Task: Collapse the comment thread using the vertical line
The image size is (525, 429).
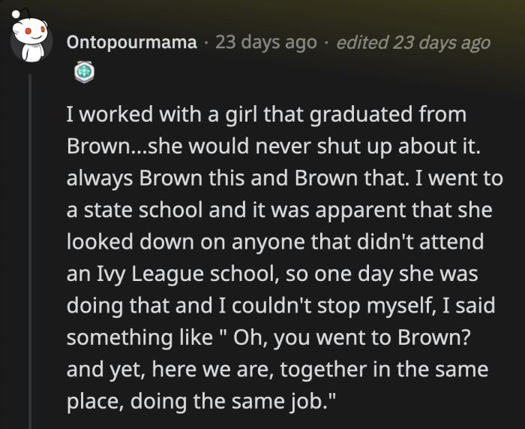Action: point(30,252)
